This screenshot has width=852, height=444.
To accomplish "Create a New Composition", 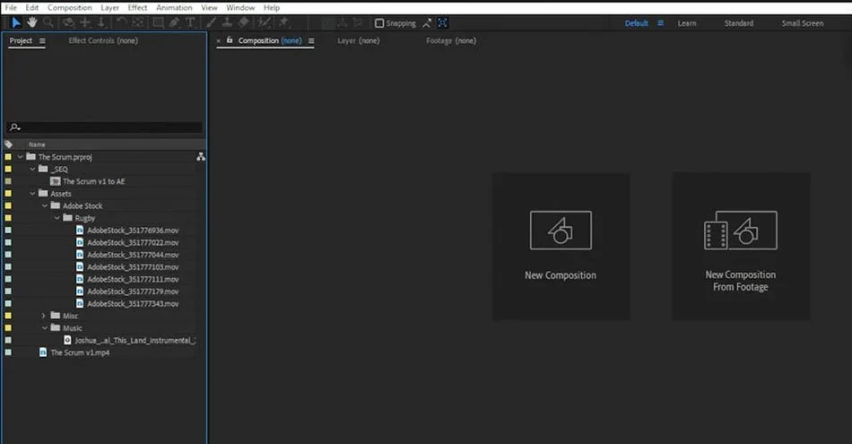I will pos(561,246).
